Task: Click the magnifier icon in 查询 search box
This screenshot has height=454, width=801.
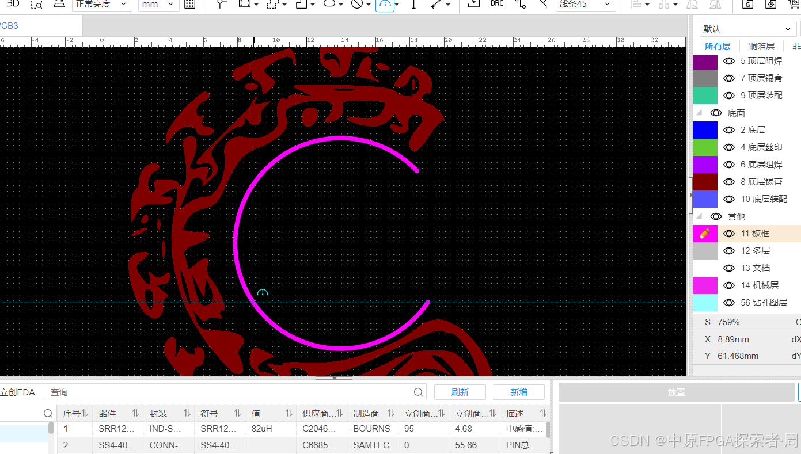Action: coord(419,392)
